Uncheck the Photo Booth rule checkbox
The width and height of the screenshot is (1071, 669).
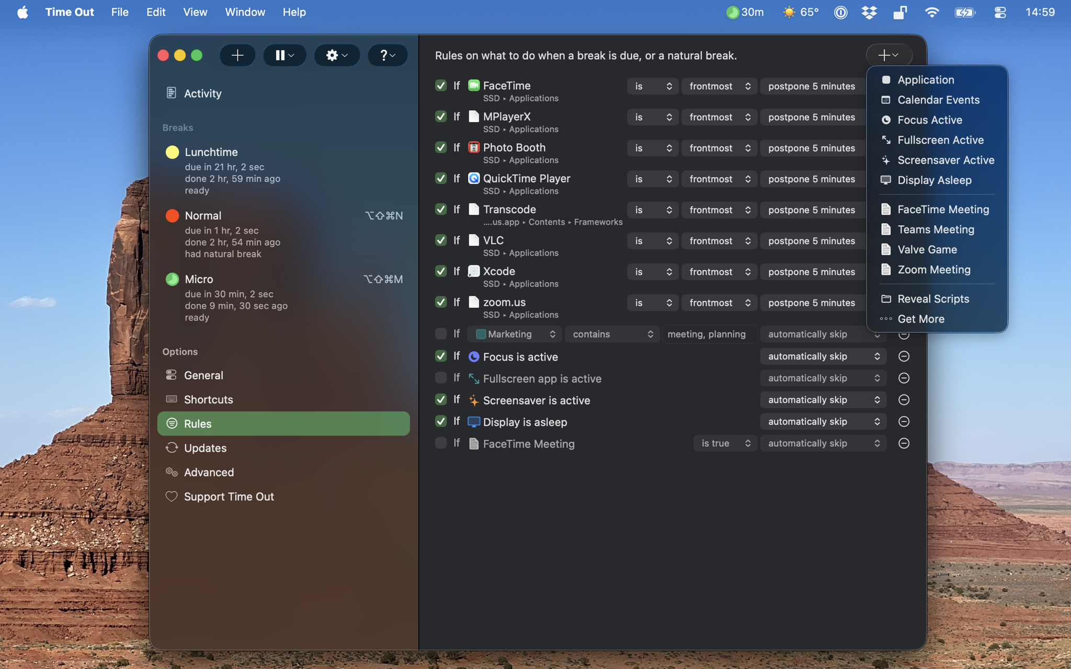[441, 147]
